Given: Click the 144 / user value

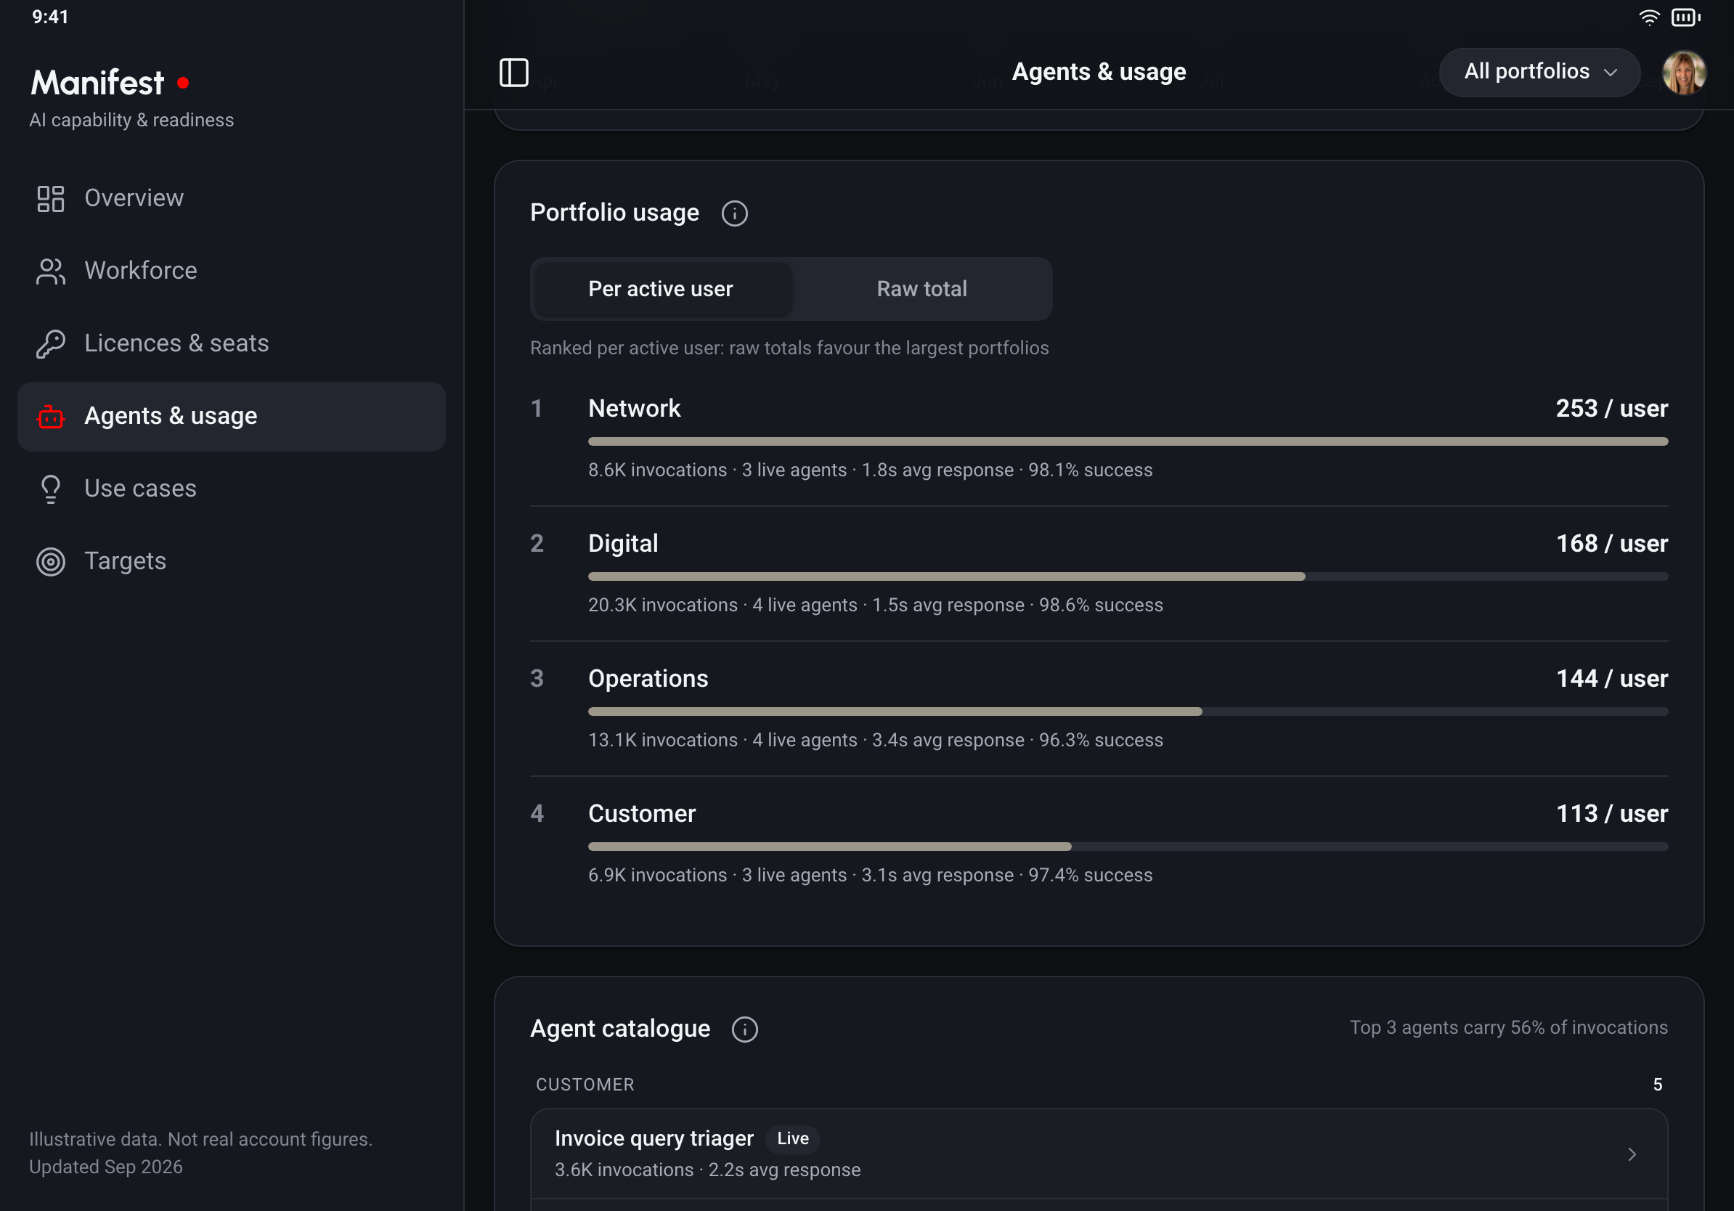Looking at the screenshot, I should pos(1612,679).
